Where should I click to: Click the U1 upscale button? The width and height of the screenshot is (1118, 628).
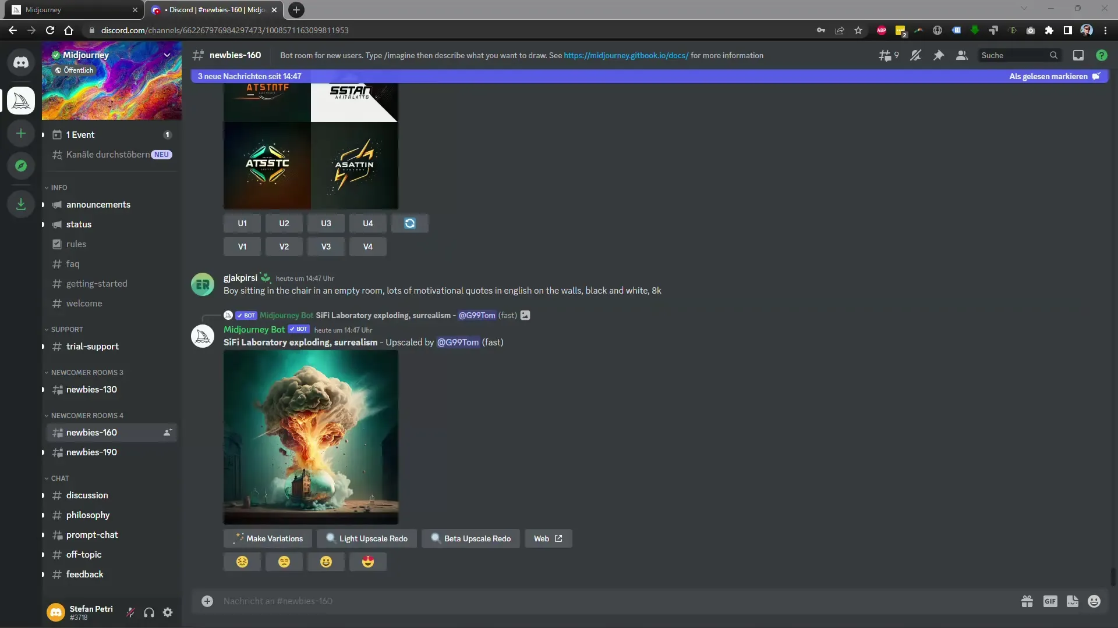click(x=242, y=223)
